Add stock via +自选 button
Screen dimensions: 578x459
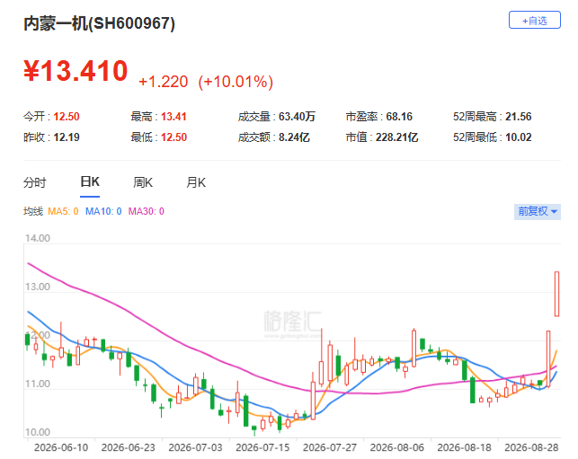click(535, 20)
